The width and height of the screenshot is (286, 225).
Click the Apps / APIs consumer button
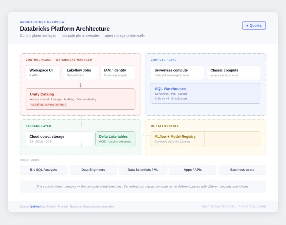click(192, 170)
